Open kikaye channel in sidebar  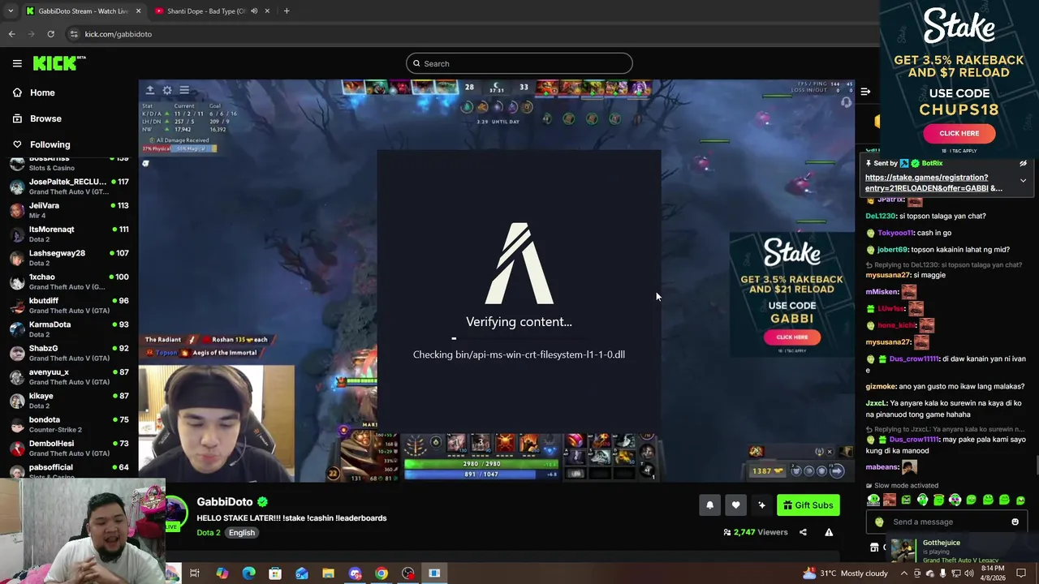point(69,400)
